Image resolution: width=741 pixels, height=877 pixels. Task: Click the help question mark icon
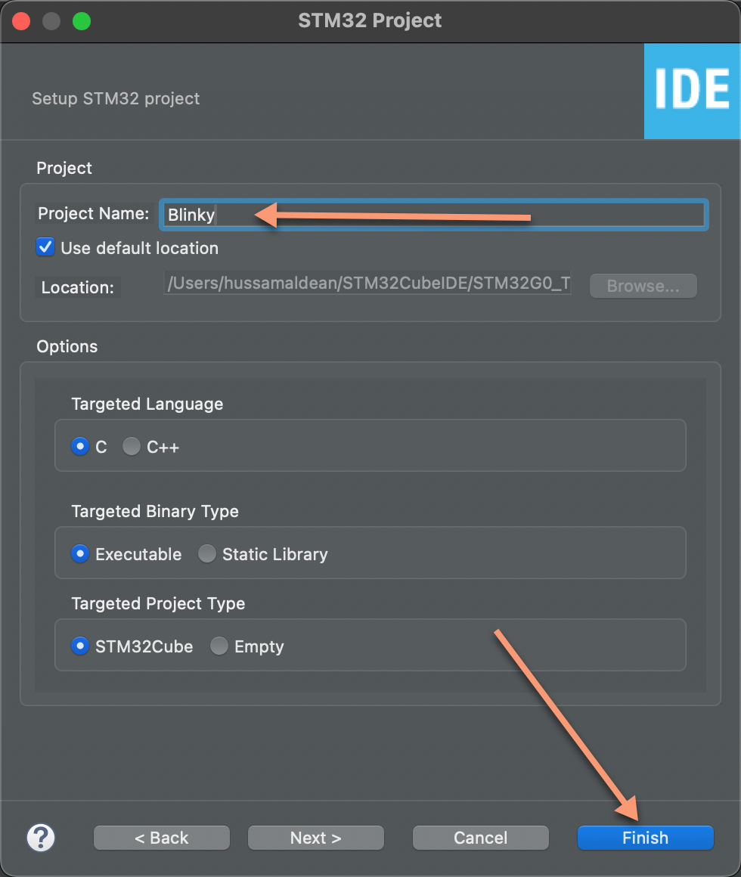click(41, 838)
